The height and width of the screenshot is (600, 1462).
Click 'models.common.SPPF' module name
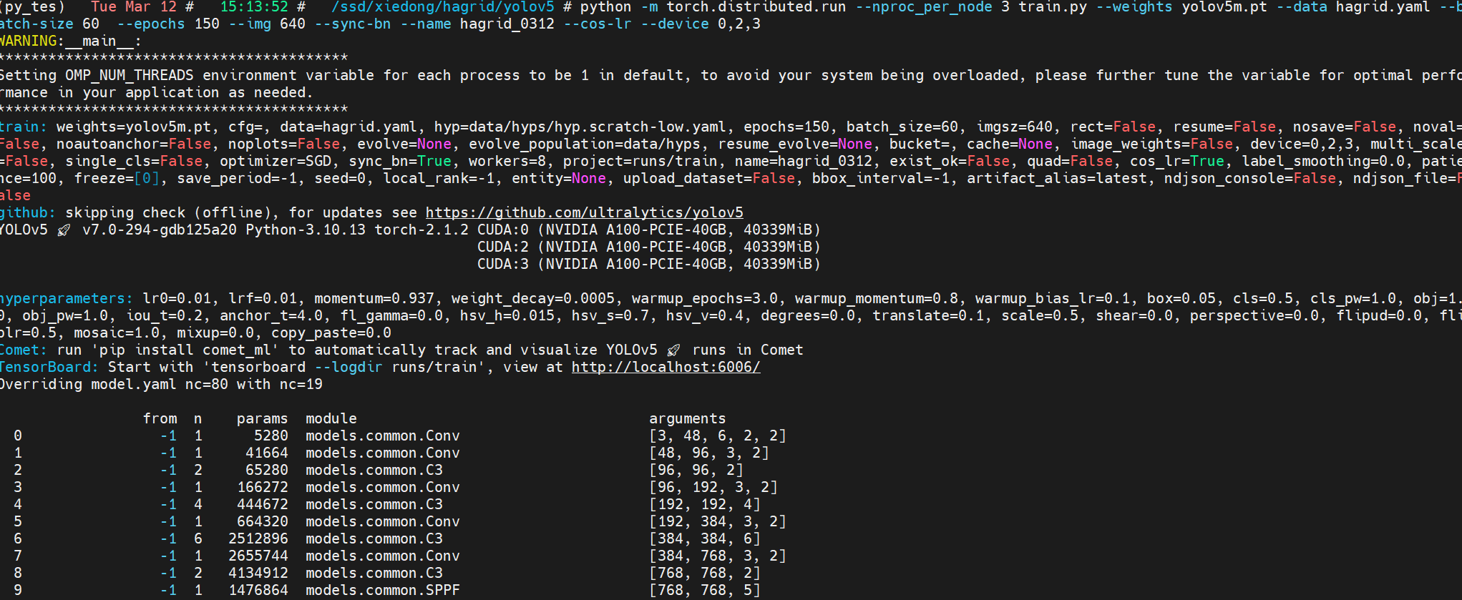383,590
